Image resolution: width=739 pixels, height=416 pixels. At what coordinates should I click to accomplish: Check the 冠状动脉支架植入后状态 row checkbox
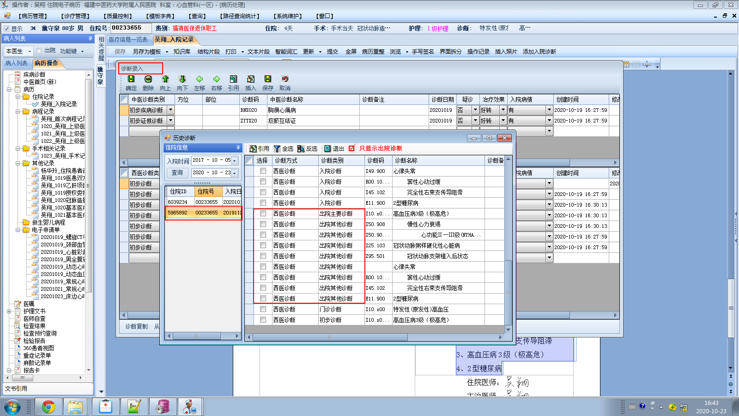click(x=263, y=256)
